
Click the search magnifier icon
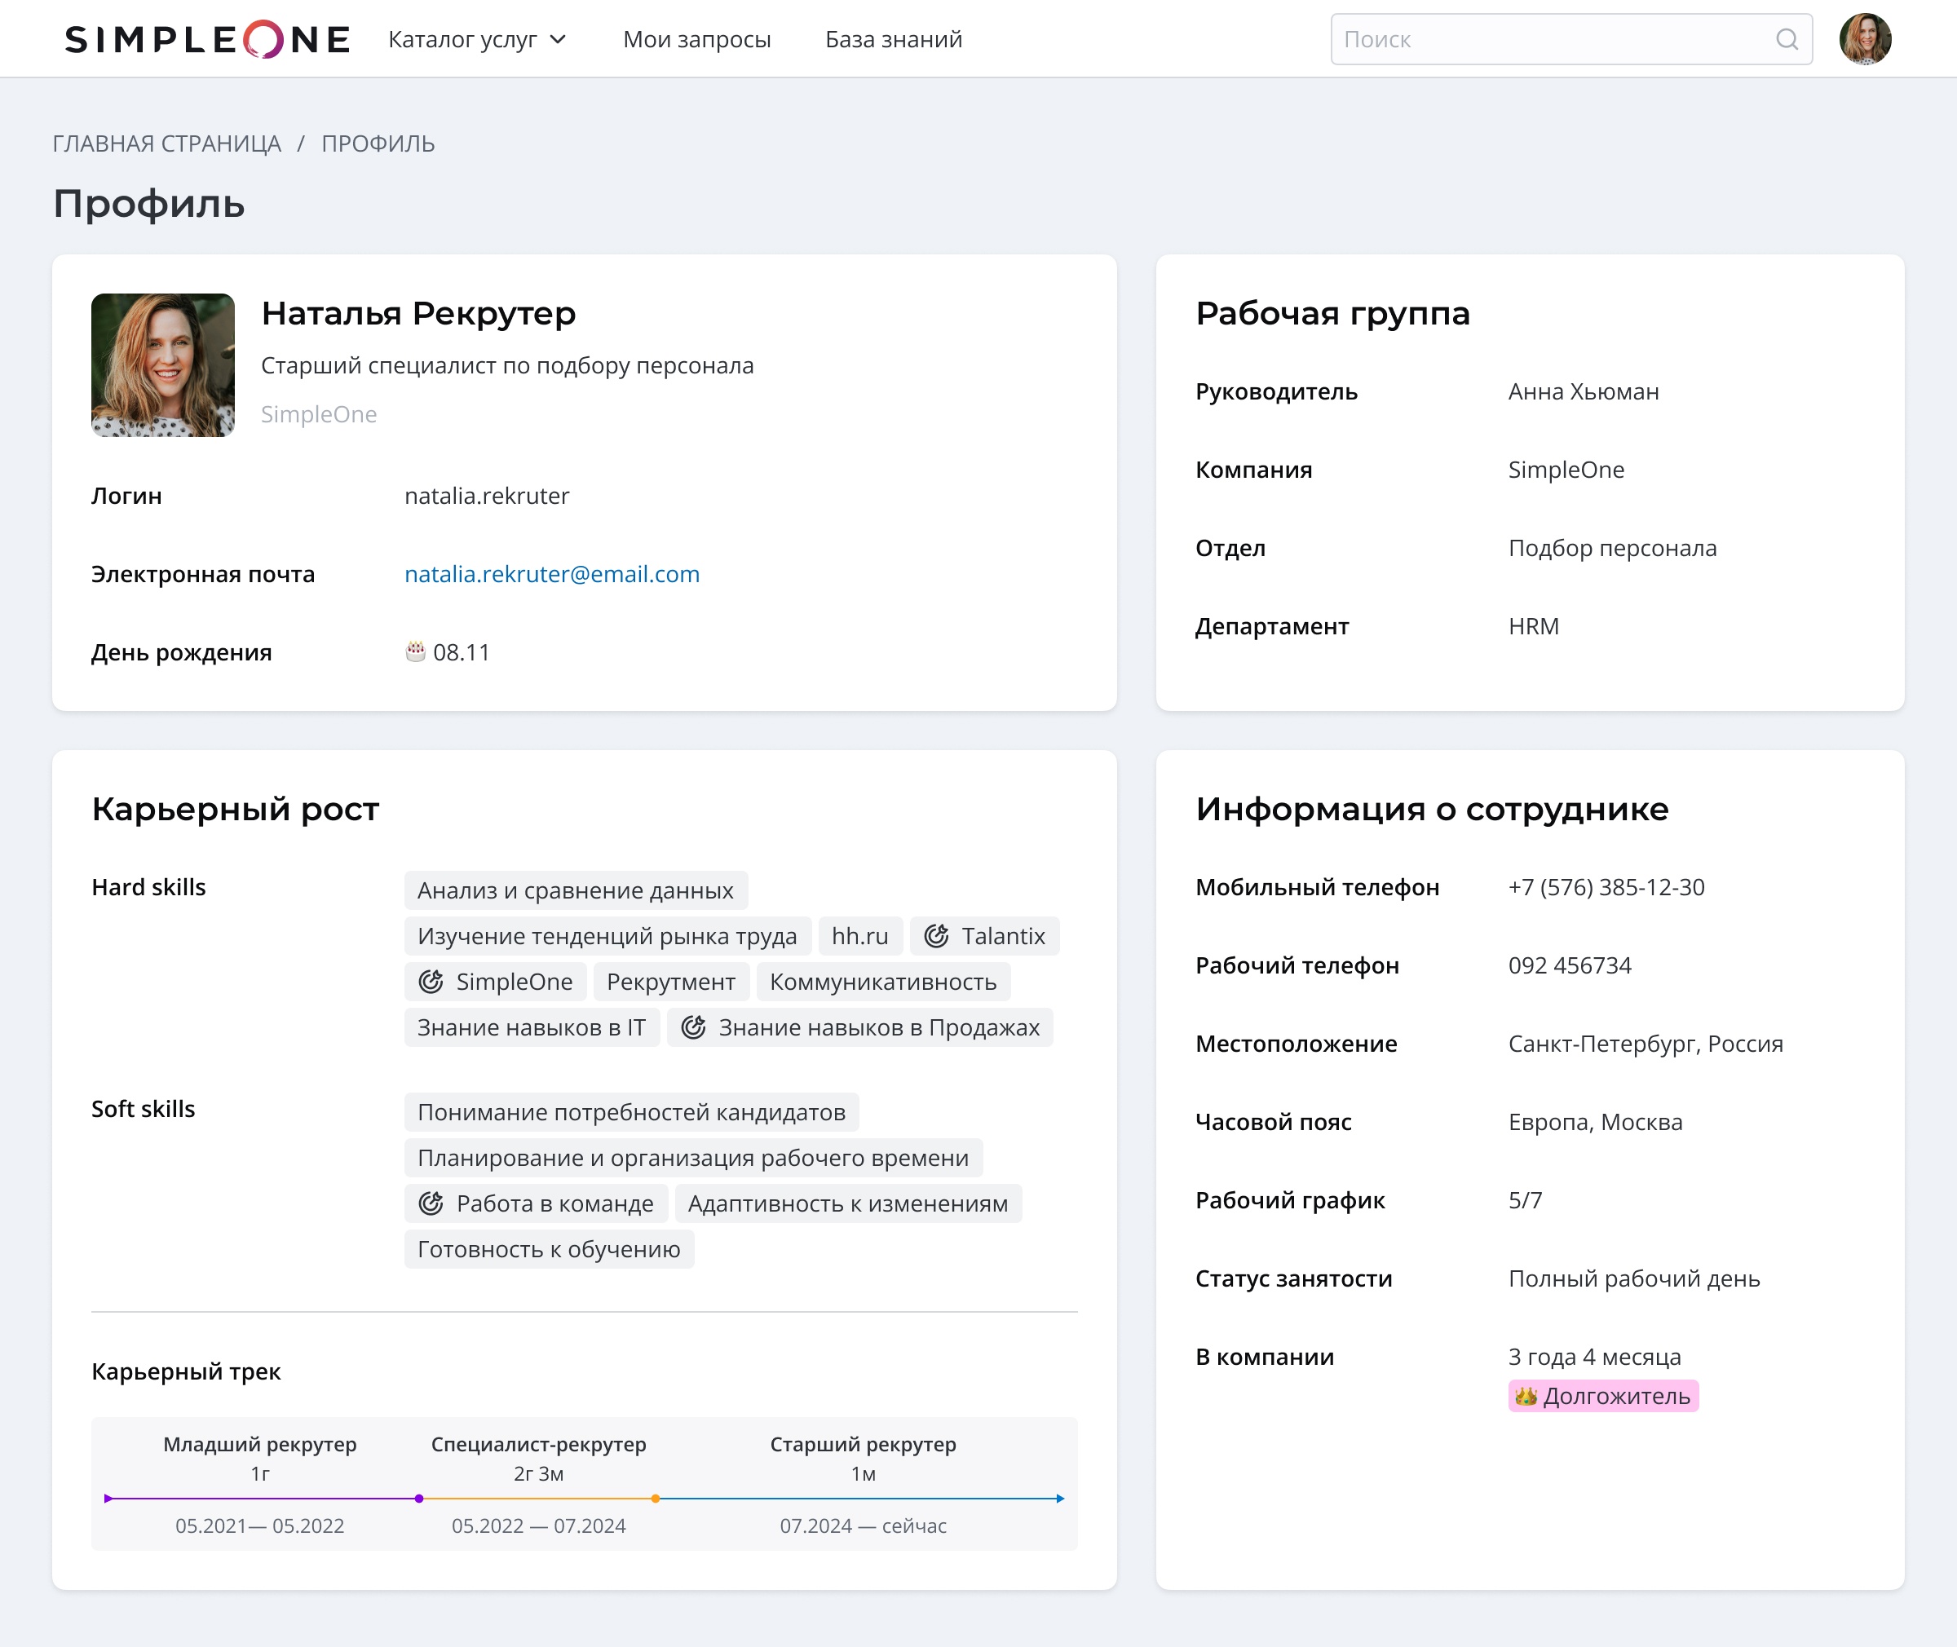(x=1786, y=39)
